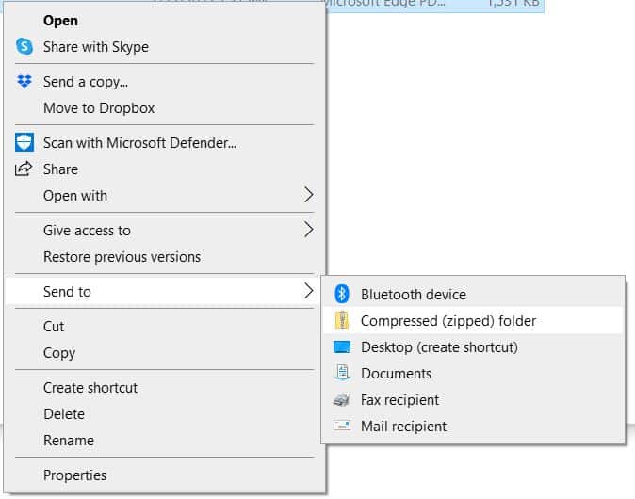This screenshot has width=635, height=499.
Task: Click the Share menu entry
Action: click(165, 169)
